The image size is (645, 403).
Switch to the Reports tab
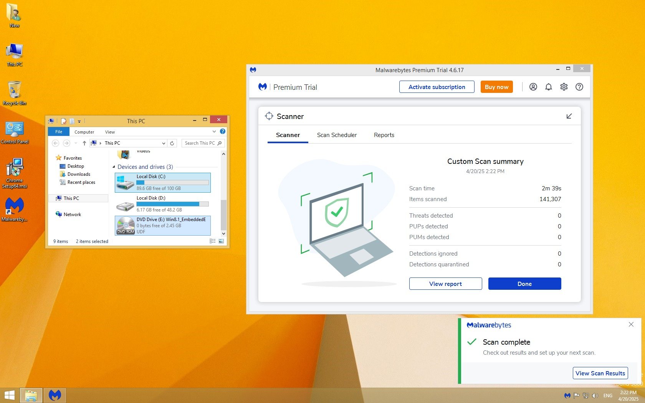click(x=384, y=135)
